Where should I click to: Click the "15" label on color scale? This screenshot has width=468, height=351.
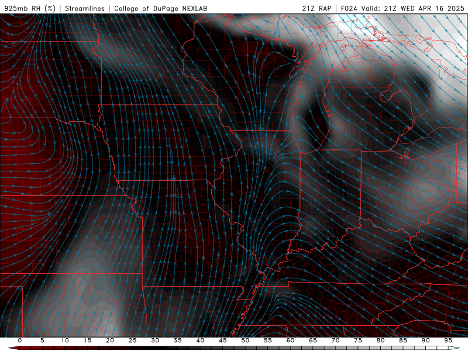click(x=87, y=340)
